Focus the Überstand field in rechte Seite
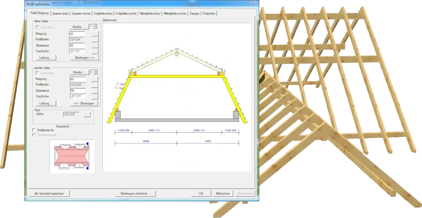 coord(78,91)
